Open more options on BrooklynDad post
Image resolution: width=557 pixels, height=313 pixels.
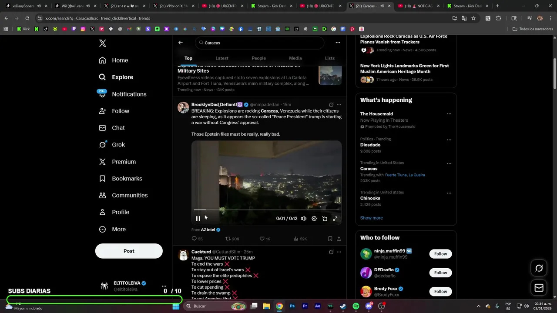click(x=339, y=105)
